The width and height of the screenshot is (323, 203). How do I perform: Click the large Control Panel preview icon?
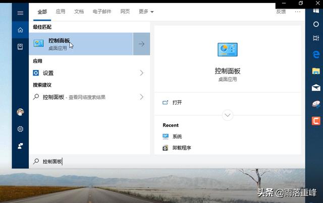tap(228, 49)
